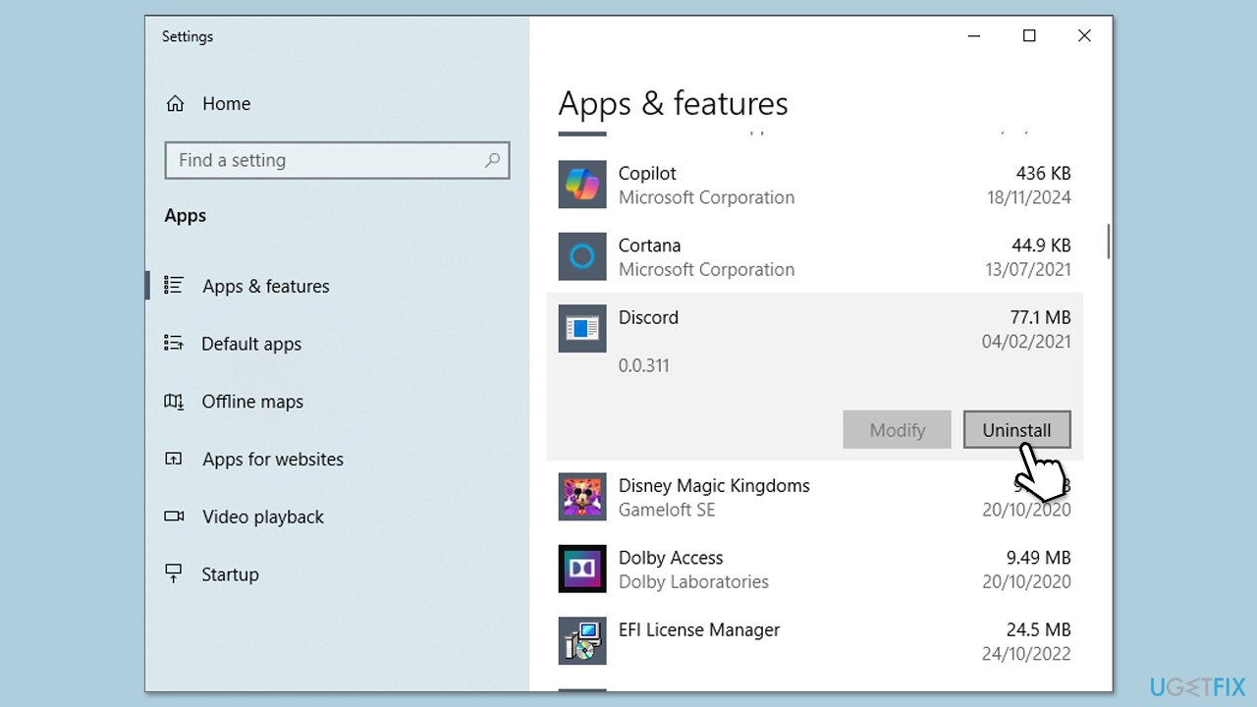
Task: Click the EFI License Manager icon
Action: 582,641
